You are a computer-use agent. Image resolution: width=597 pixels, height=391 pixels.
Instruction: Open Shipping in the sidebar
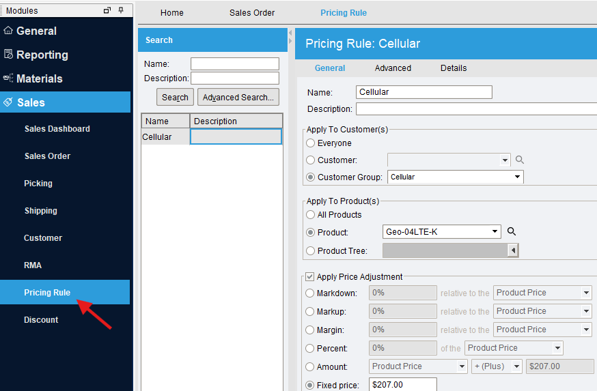[x=41, y=211]
